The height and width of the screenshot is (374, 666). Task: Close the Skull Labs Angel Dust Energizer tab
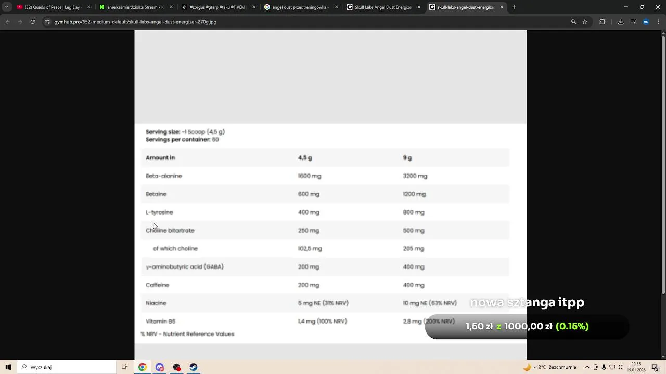[419, 7]
